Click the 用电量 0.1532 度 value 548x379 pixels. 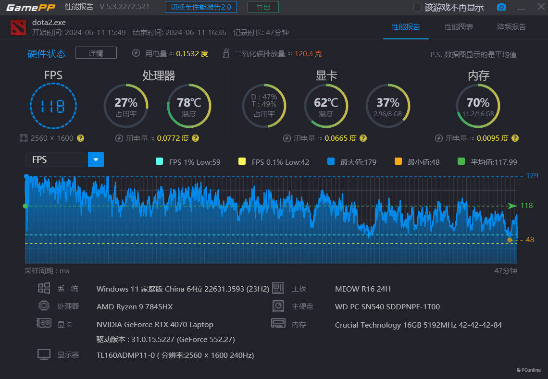[x=192, y=53]
